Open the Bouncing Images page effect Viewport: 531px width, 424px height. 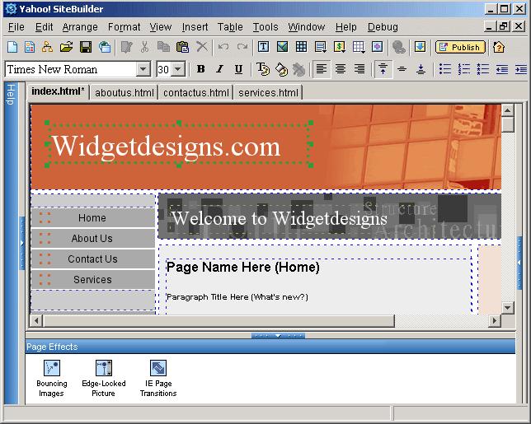pyautogui.click(x=51, y=369)
